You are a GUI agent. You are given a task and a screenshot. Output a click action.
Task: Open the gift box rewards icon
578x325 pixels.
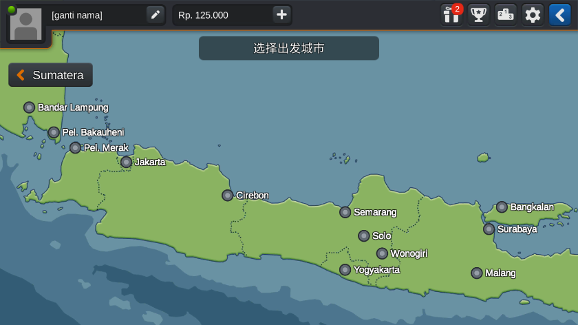(x=451, y=14)
